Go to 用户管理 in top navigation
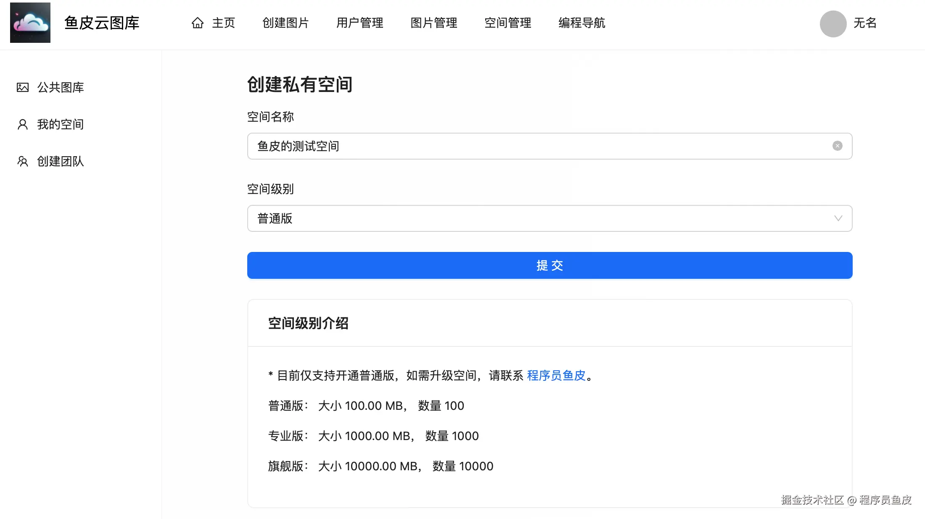 359,23
